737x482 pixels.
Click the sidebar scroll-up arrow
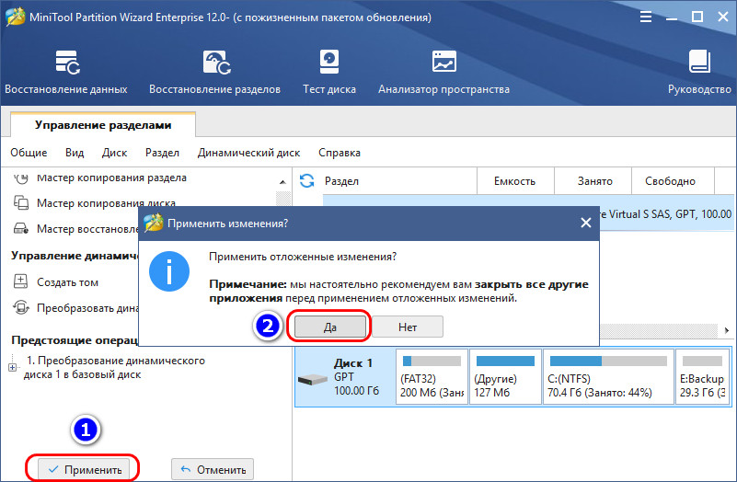pos(282,182)
